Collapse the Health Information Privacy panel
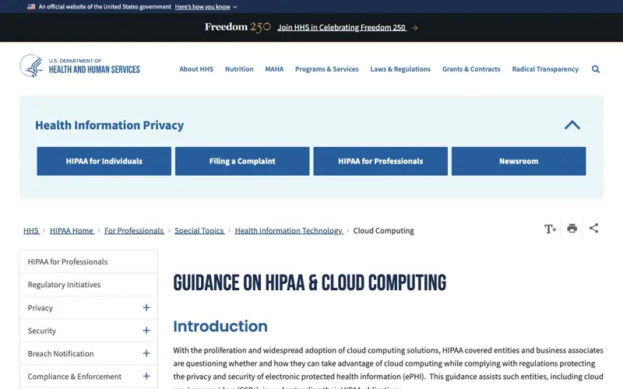 572,125
